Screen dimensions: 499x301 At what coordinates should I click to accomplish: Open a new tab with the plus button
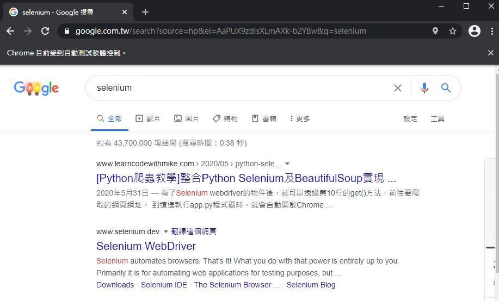coord(145,12)
